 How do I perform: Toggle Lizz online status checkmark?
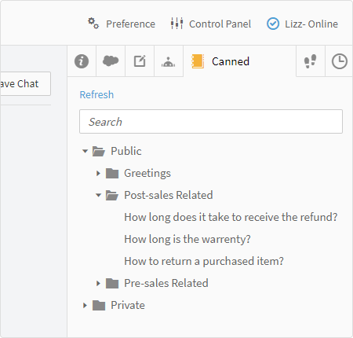point(273,24)
